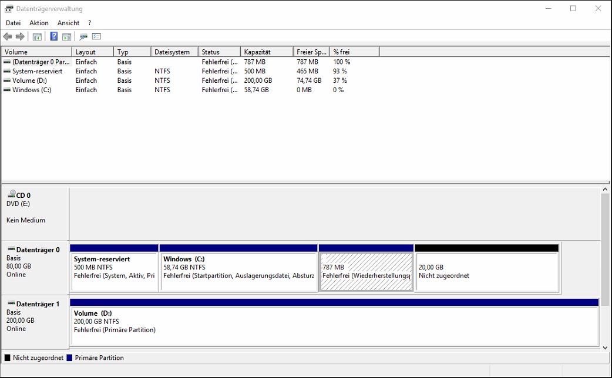The height and width of the screenshot is (378, 612).
Task: Open the Ansicht menu
Action: point(68,23)
